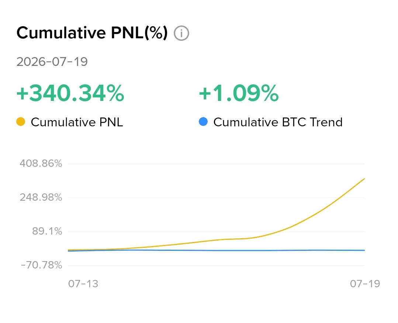Click the 07-13 x-axis date label
The width and height of the screenshot is (398, 323).
click(83, 284)
